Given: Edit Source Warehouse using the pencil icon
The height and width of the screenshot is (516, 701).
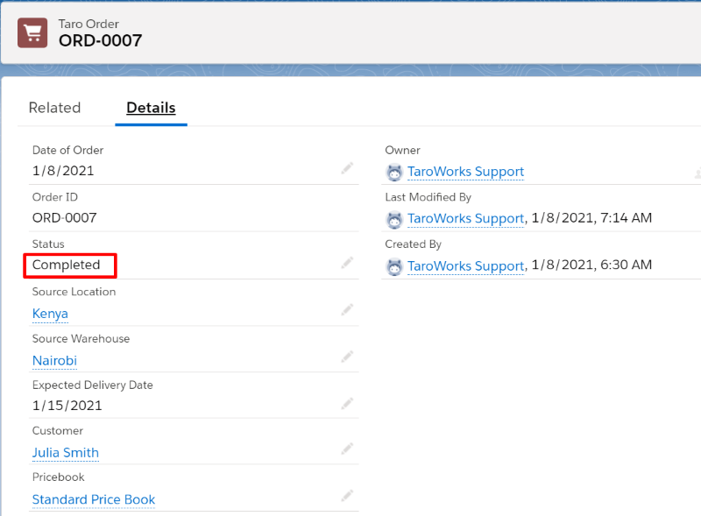Looking at the screenshot, I should point(347,356).
